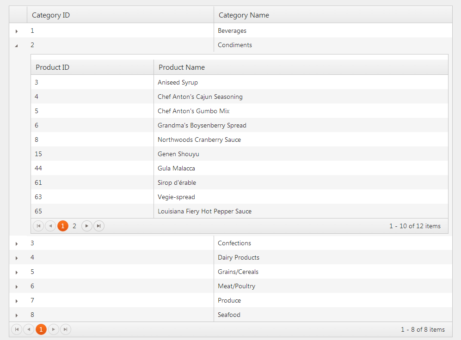Select the Aniseed Syrup row
Viewport: 461px width, 340px height.
coord(178,82)
